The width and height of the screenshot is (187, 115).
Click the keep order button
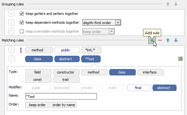38,105
